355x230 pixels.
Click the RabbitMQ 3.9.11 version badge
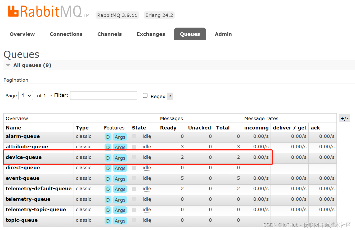(x=117, y=15)
